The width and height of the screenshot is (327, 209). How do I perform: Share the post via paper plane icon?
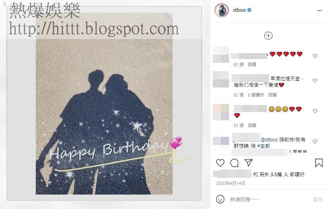[249, 163]
